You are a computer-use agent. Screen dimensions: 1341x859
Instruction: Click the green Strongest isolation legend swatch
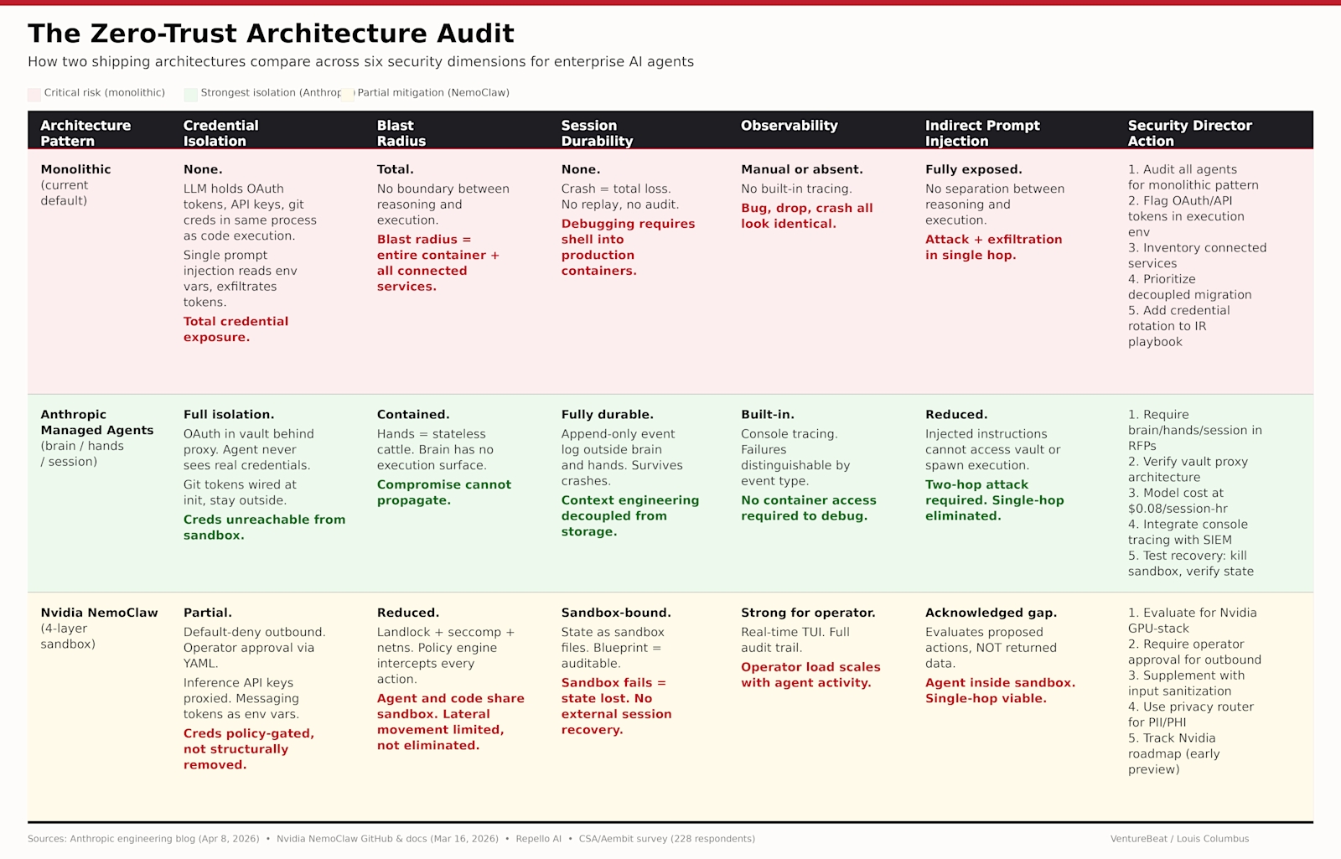pyautogui.click(x=190, y=94)
